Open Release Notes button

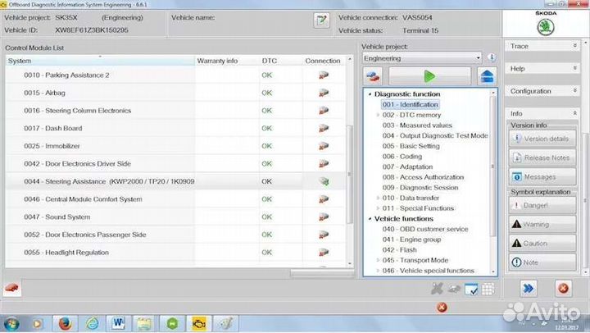tap(542, 157)
